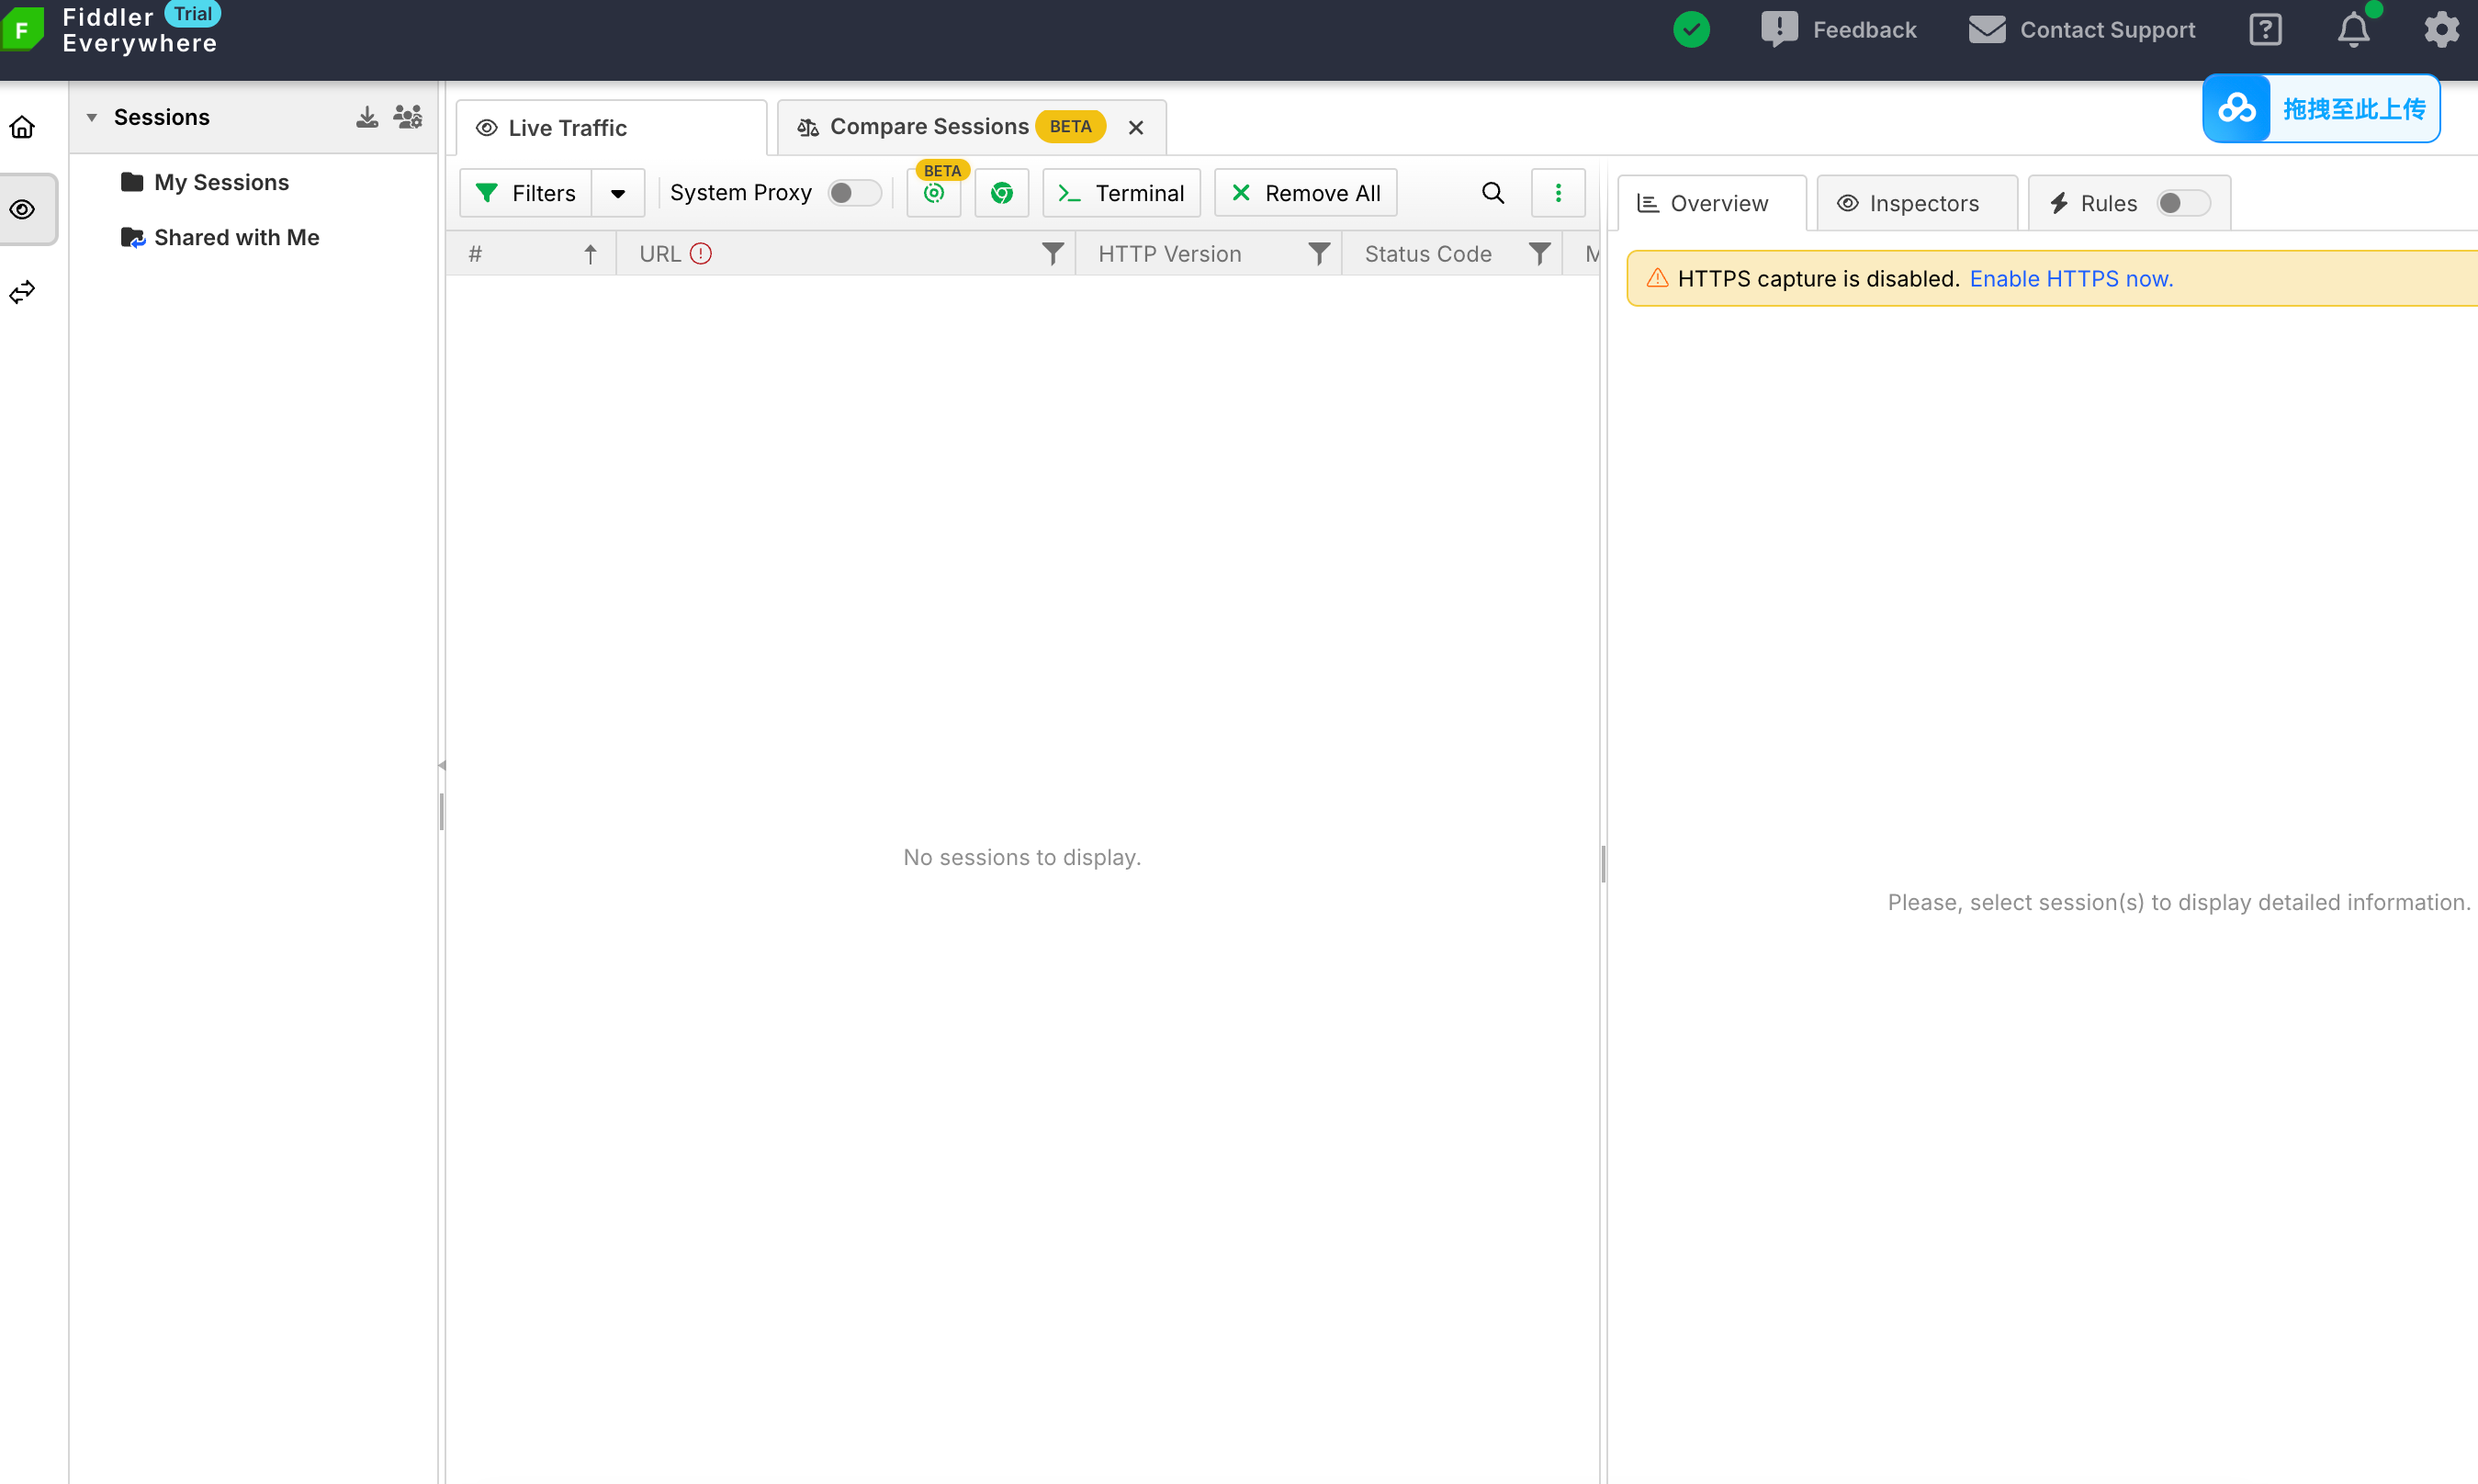Click the share sessions people icon
This screenshot has width=2478, height=1484.
407,117
